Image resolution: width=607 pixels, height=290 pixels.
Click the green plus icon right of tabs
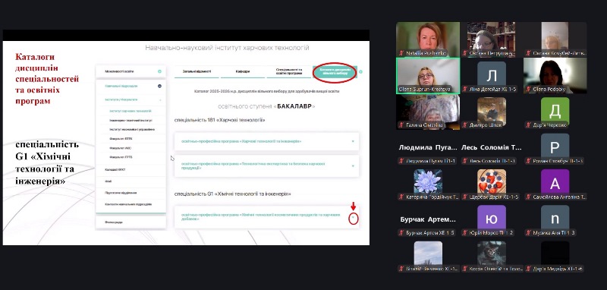[361, 71]
